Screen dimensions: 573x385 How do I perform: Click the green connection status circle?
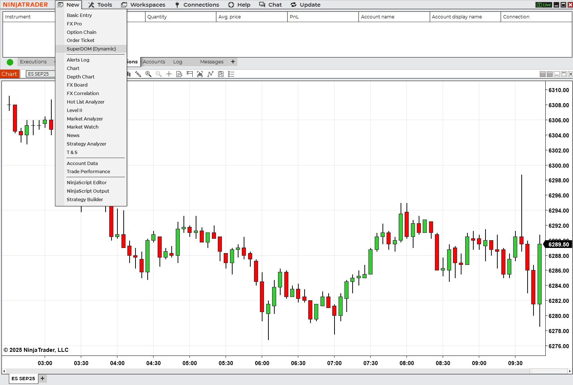pyautogui.click(x=10, y=62)
